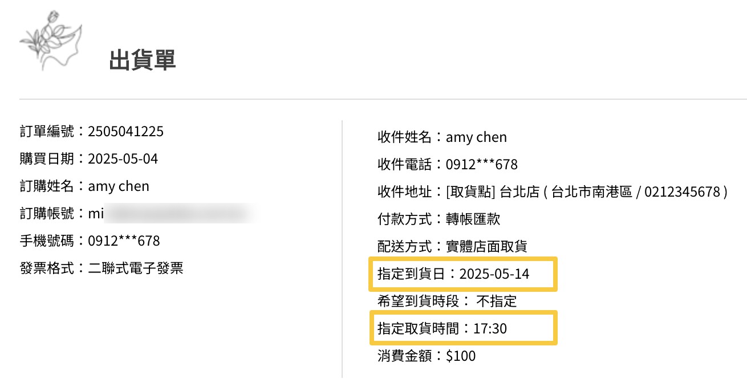Image resolution: width=747 pixels, height=391 pixels.
Task: Click the highlighted delivery date 2025-05-14
Action: pyautogui.click(x=494, y=274)
